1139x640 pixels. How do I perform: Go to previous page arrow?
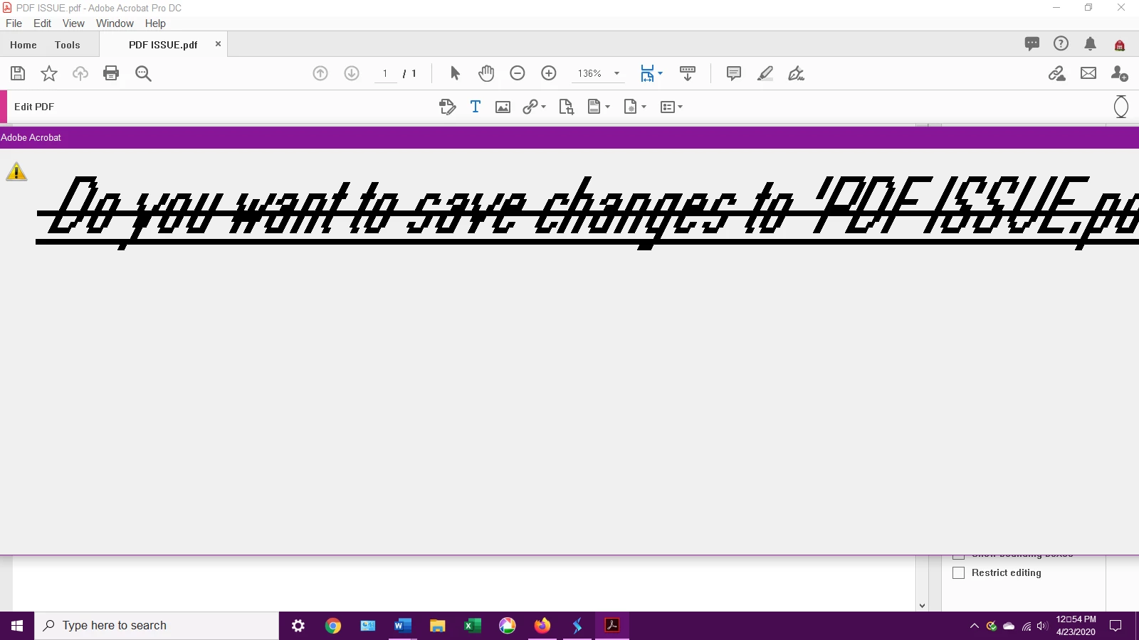(320, 73)
